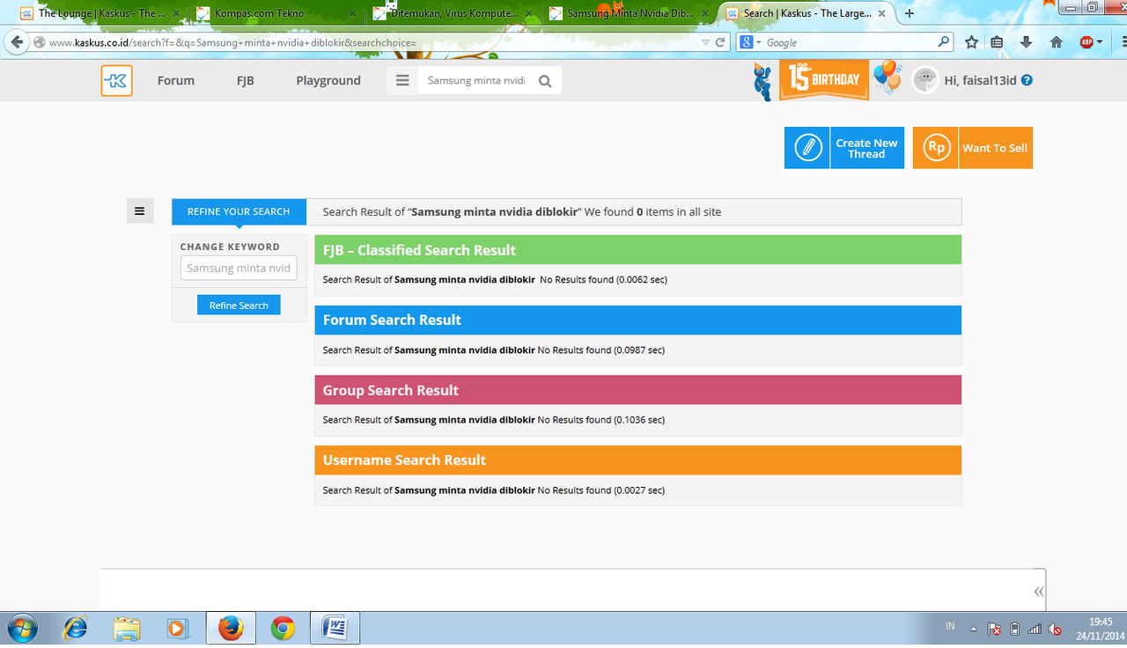Open the hamburger menu beside search box
1127x648 pixels.
click(x=402, y=80)
